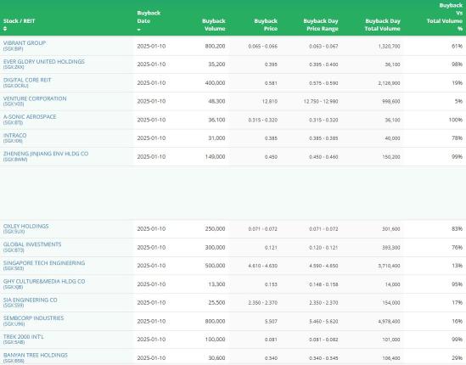Select the 5% value in Venture Corporation row
The width and height of the screenshot is (466, 365).
point(458,101)
